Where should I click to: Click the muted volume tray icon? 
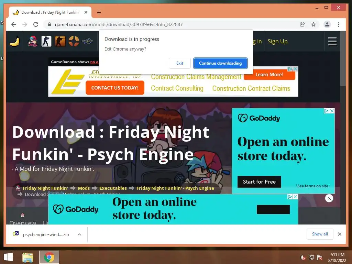tap(303, 257)
